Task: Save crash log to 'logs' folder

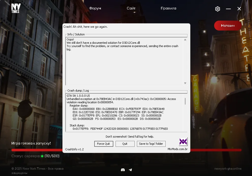Action: (x=151, y=144)
